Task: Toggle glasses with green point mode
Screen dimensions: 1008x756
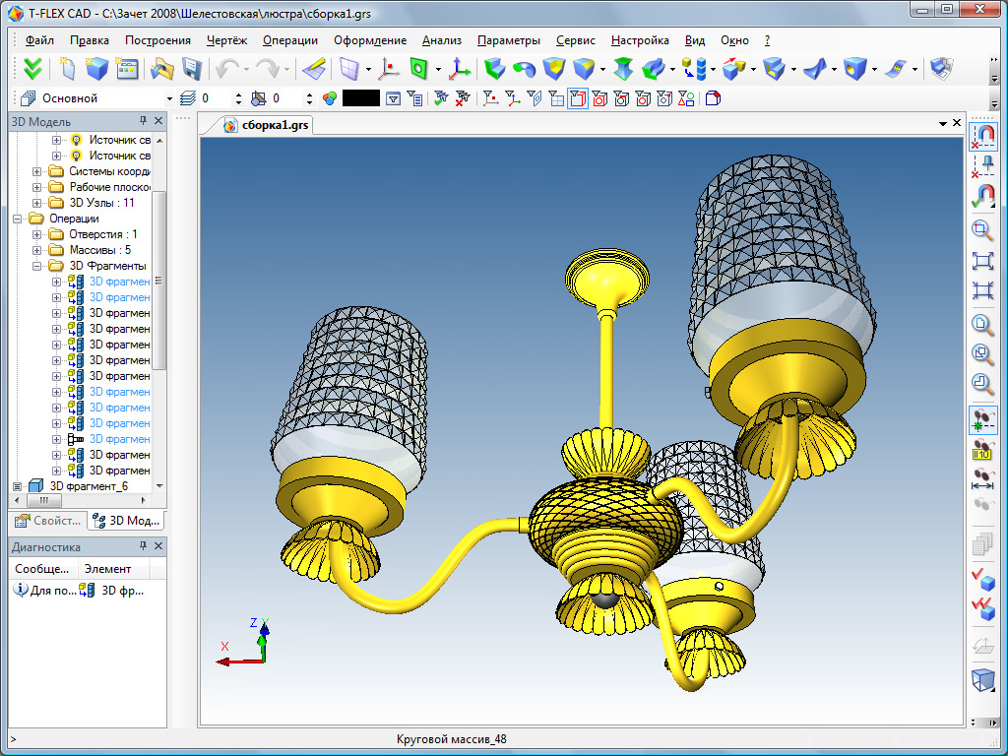Action: coord(982,419)
